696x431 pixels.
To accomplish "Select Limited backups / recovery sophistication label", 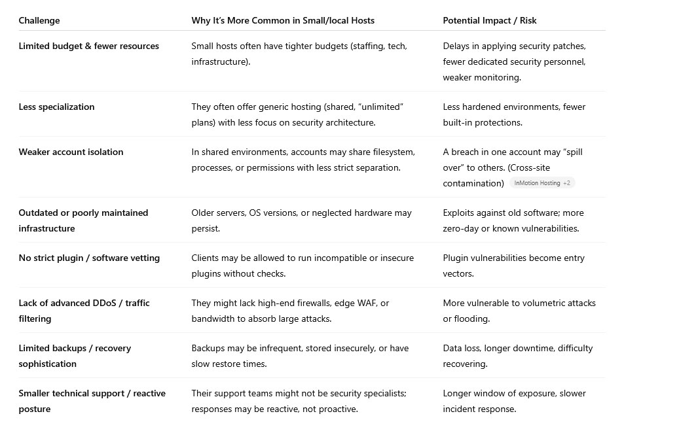I will [x=75, y=356].
